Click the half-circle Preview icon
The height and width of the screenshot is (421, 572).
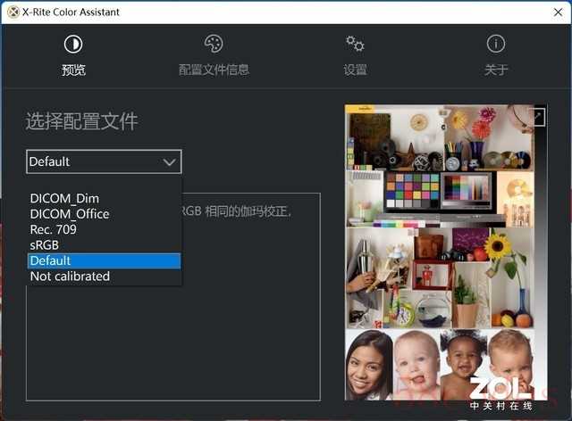coord(73,44)
